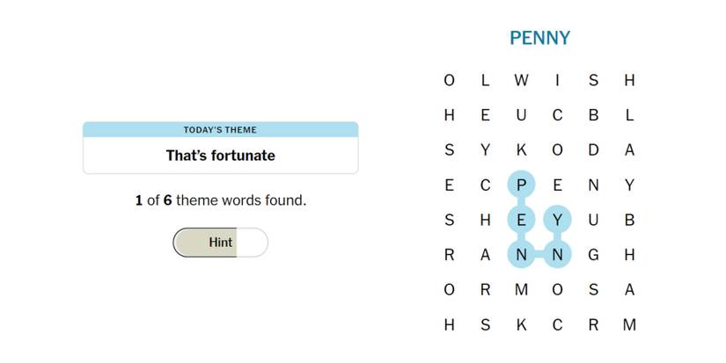Select the highlighted letter P
The image size is (726, 363).
521,185
